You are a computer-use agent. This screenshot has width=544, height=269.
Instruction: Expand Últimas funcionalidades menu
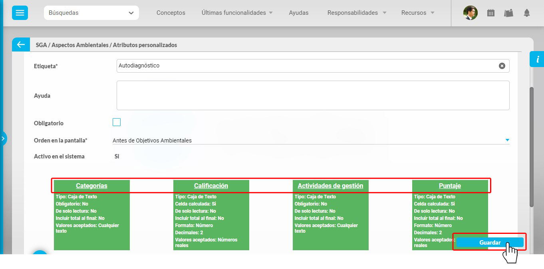coord(237,13)
